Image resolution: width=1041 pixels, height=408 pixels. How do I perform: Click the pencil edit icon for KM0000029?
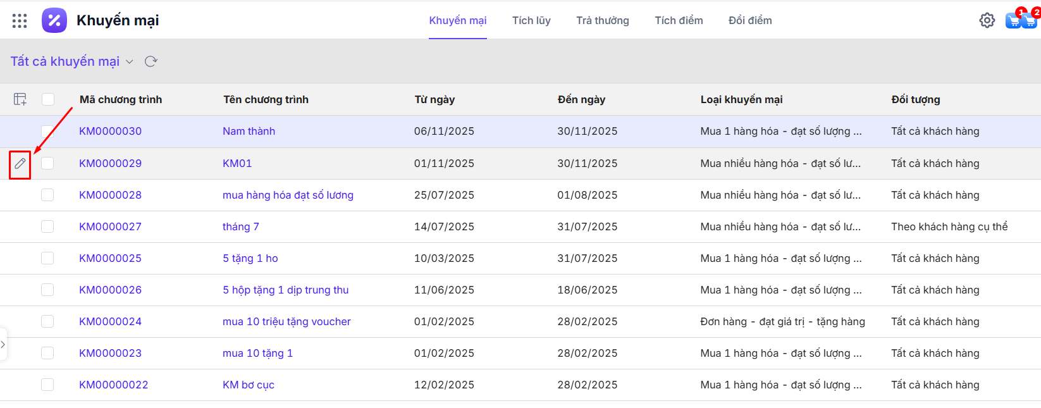tap(20, 164)
